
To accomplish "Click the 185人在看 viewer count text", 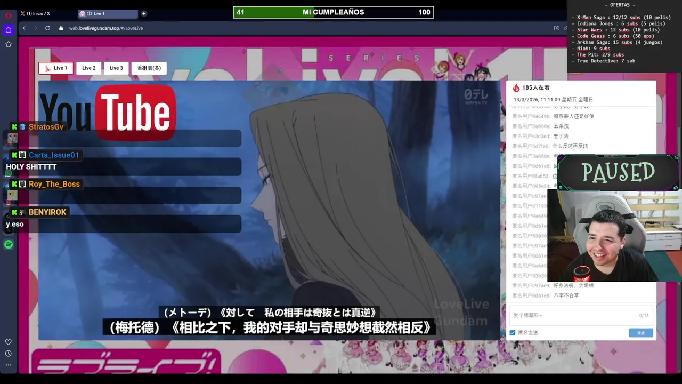I will [536, 88].
